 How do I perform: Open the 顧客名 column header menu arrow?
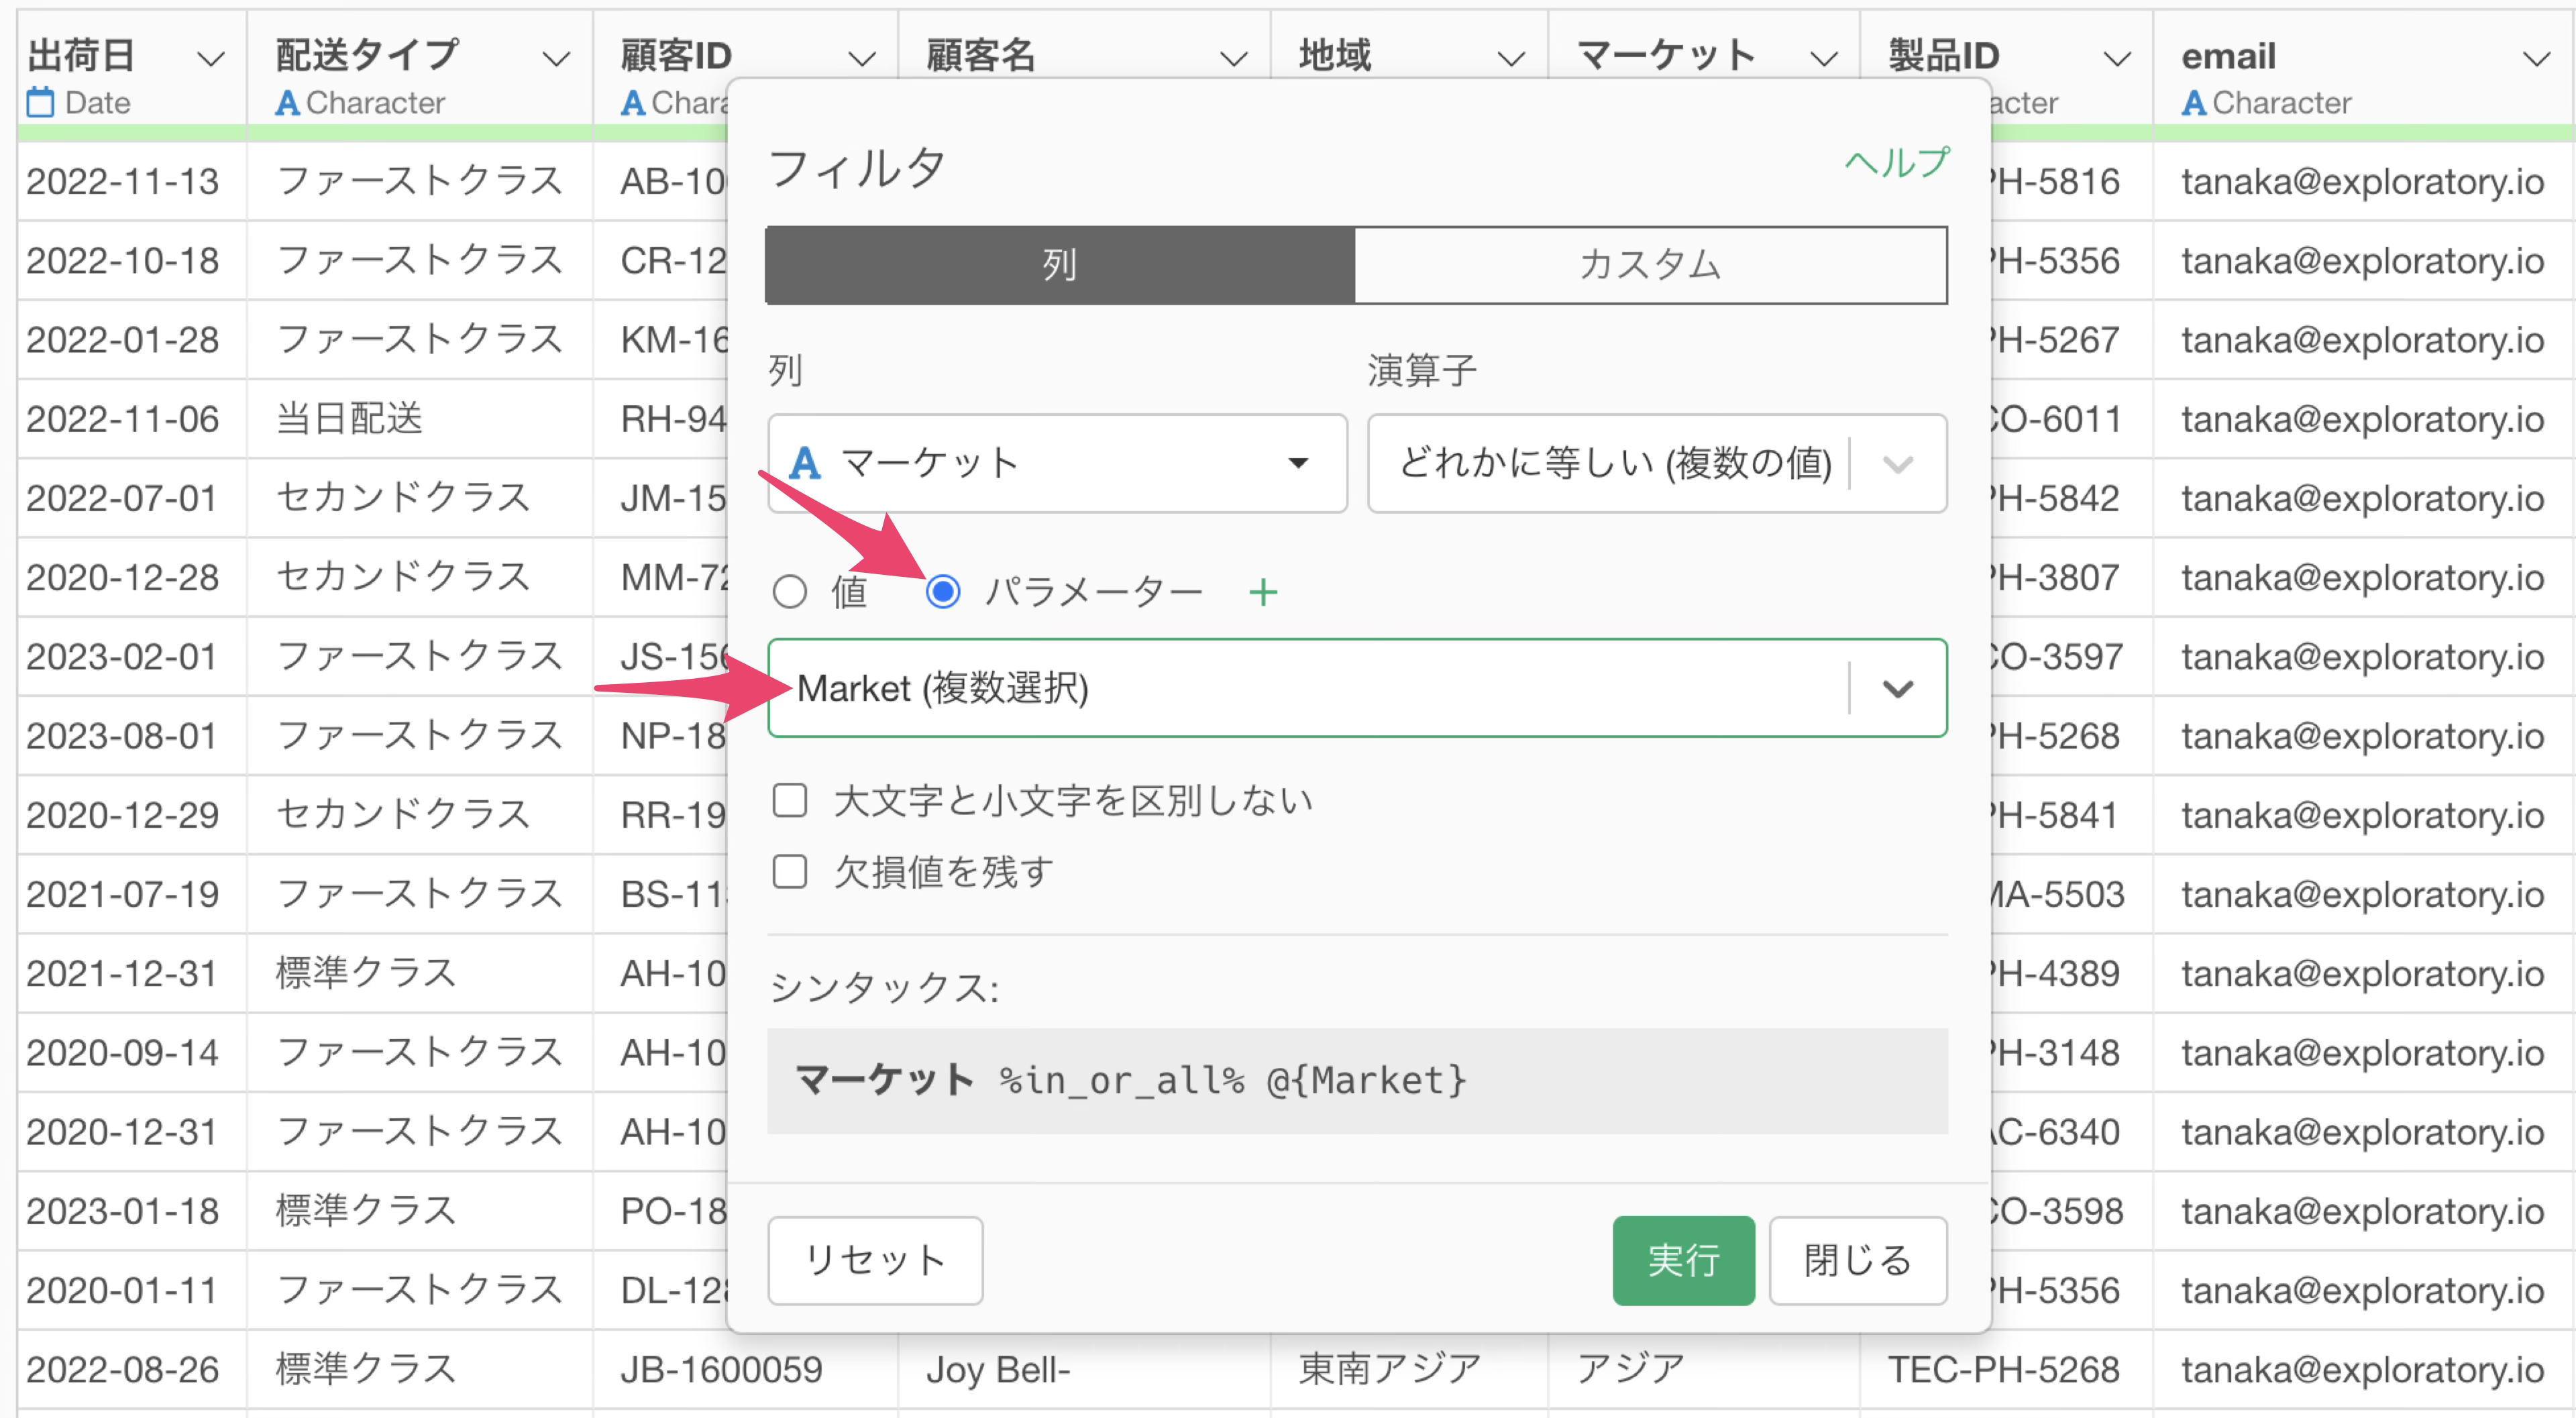1234,59
